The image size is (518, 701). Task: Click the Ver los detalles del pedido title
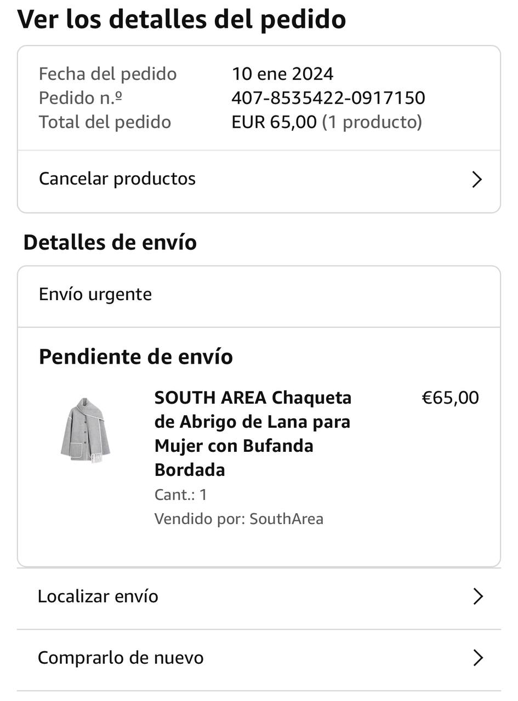181,19
